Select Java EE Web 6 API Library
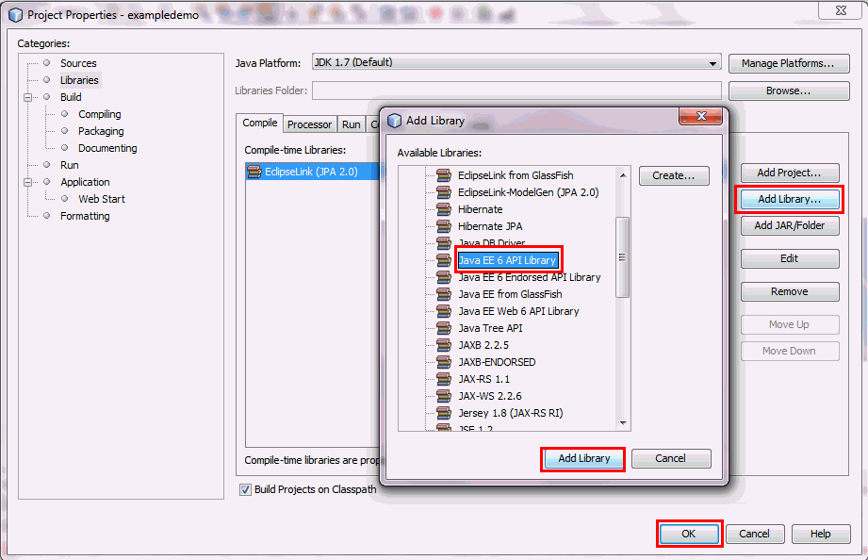Viewport: 868px width, 560px height. (518, 311)
